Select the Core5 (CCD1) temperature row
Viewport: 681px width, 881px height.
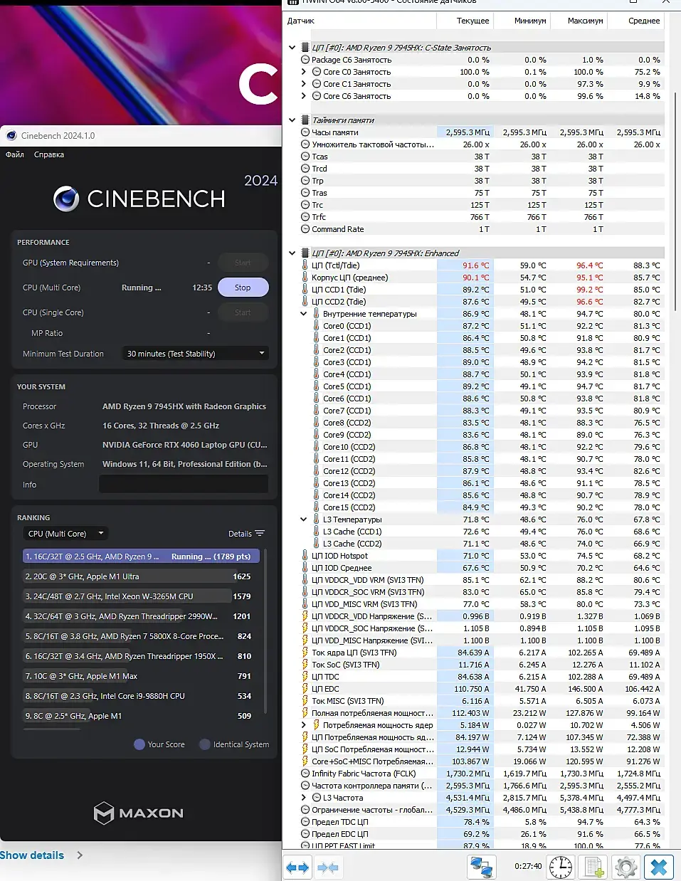coord(475,386)
